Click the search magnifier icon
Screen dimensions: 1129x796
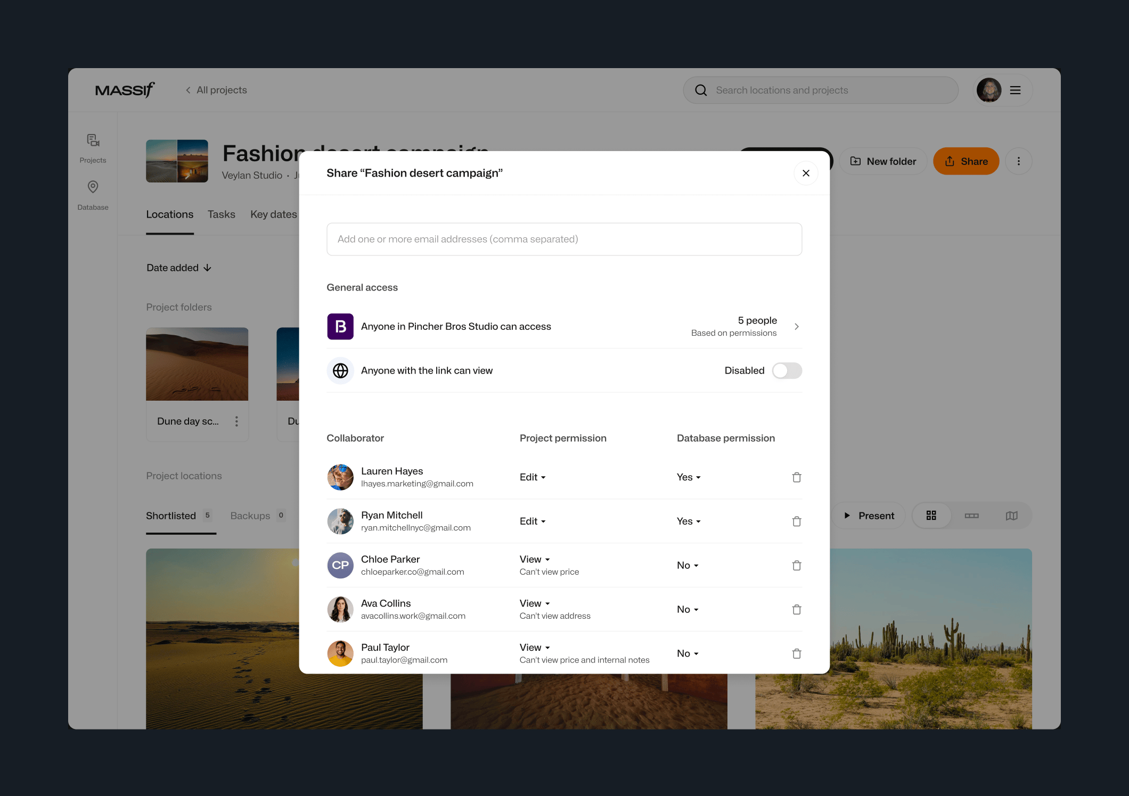701,90
